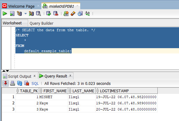The image size is (179, 121).
Task: Open the Explain Plan dropdown arrow
Action: (x=26, y=14)
